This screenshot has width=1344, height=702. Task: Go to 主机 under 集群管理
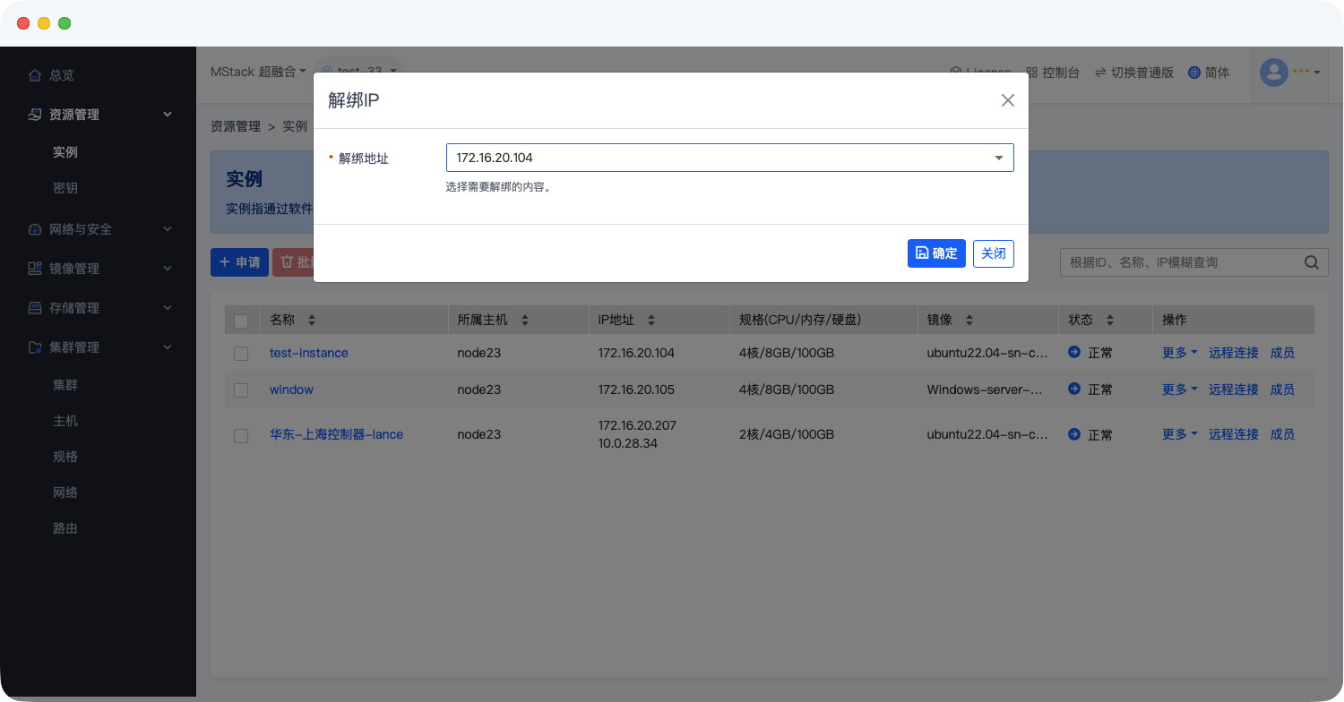65,421
